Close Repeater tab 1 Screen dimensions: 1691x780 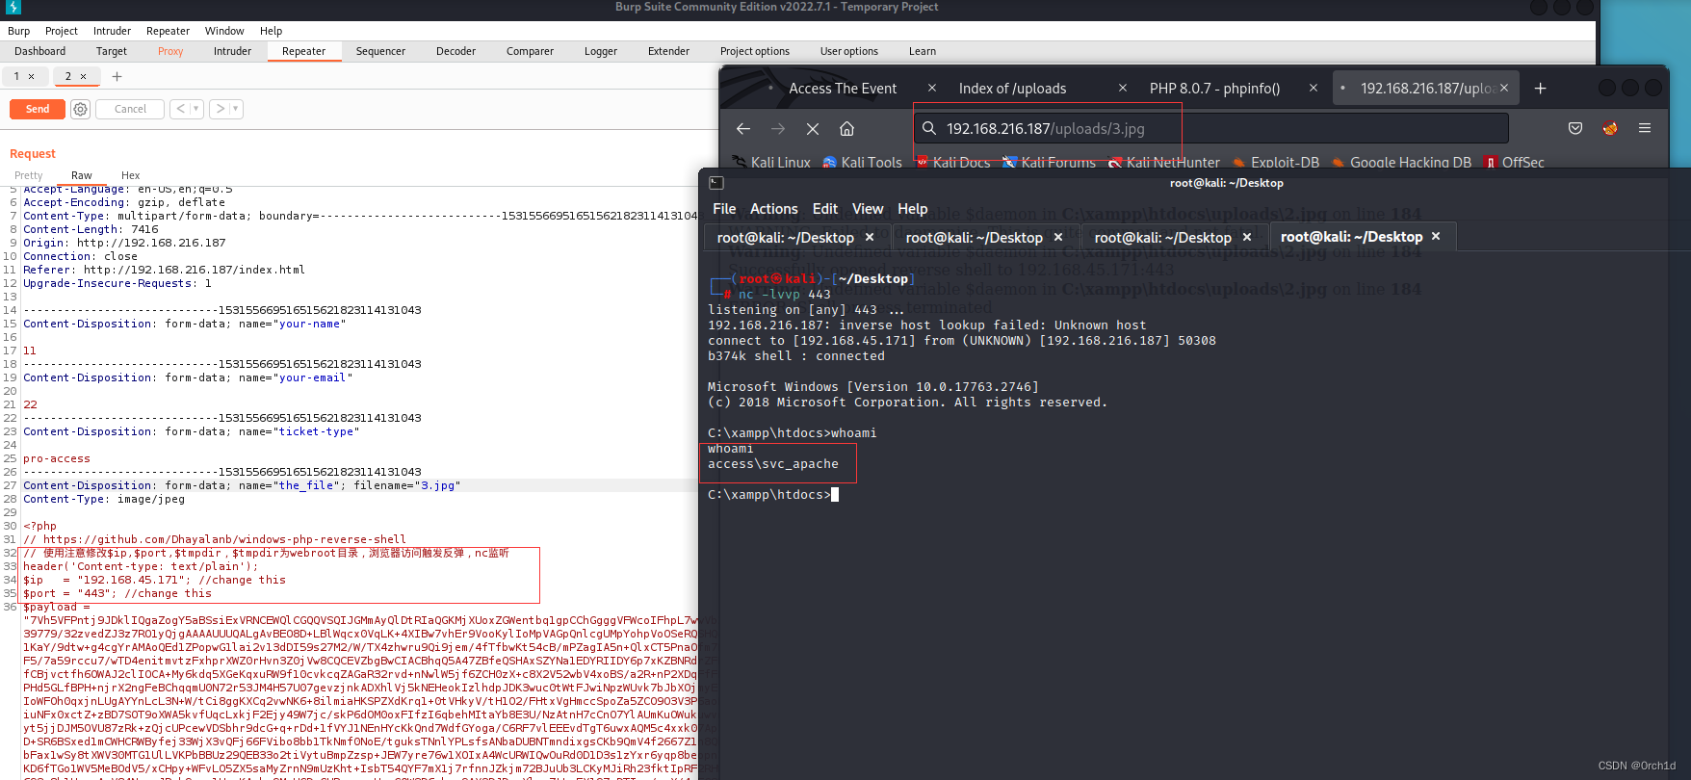[31, 76]
